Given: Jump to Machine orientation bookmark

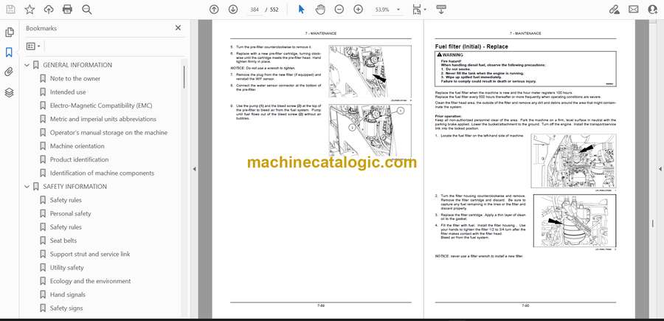Looking at the screenshot, I should (77, 146).
